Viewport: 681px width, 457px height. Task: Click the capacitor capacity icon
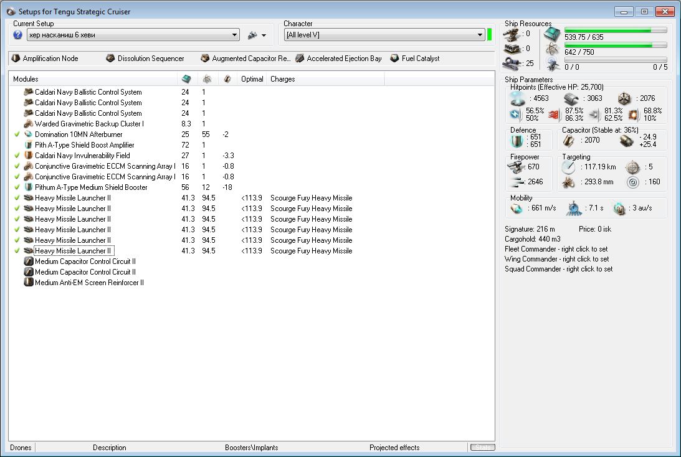pyautogui.click(x=568, y=141)
